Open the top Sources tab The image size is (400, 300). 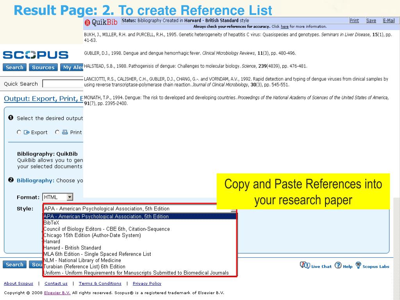43,67
